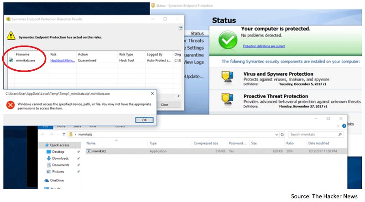This screenshot has width=365, height=202.
Task: Sort results by Risk Type column
Action: click(x=126, y=54)
